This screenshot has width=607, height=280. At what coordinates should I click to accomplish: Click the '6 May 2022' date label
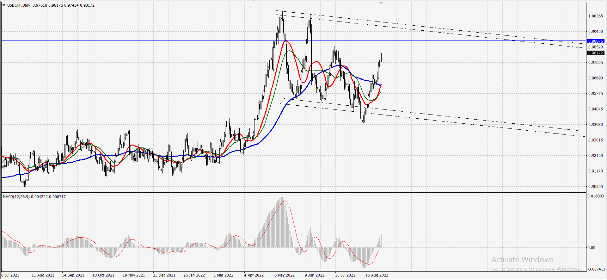tap(285, 275)
